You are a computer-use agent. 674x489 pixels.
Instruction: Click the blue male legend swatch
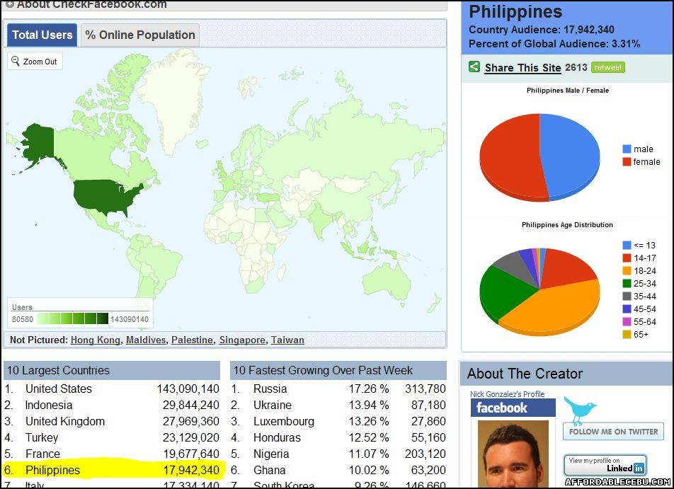tap(627, 149)
